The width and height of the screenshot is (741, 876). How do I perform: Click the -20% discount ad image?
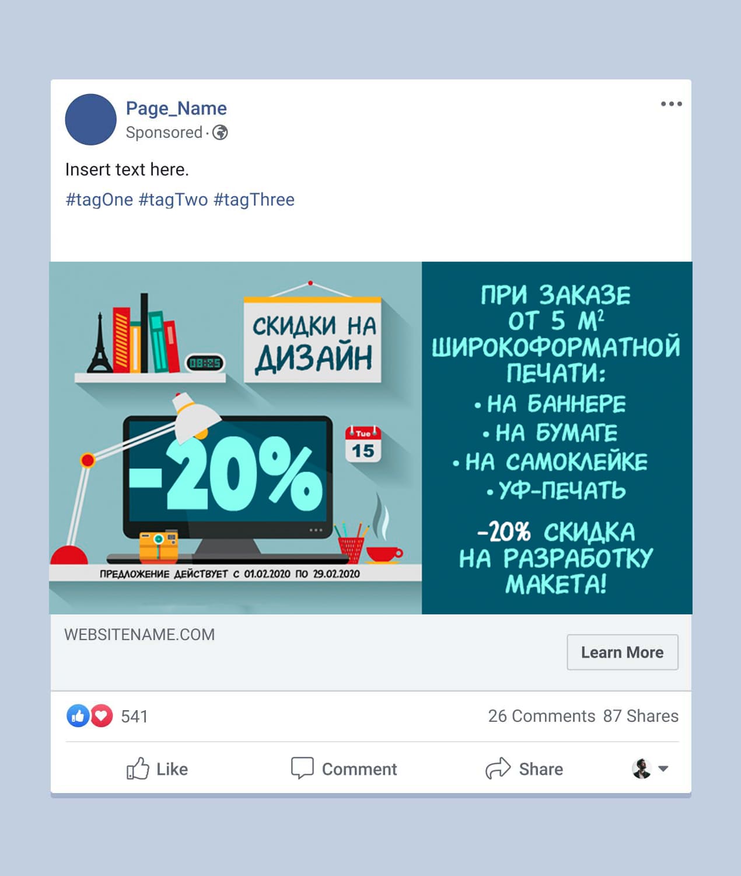pyautogui.click(x=370, y=438)
